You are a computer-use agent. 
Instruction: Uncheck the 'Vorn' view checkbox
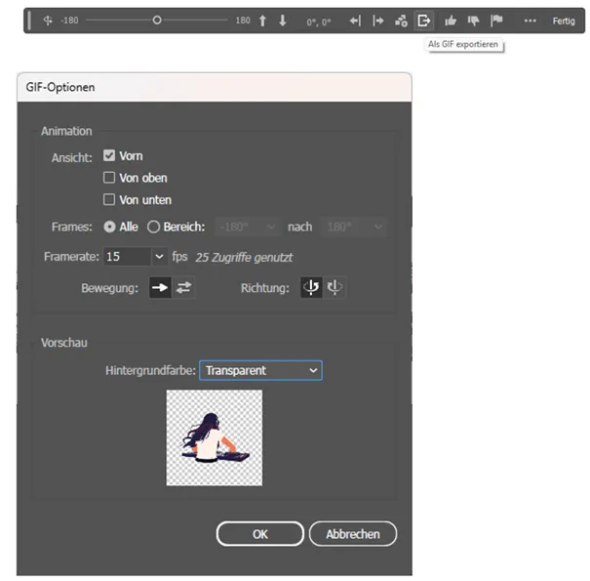pyautogui.click(x=109, y=155)
